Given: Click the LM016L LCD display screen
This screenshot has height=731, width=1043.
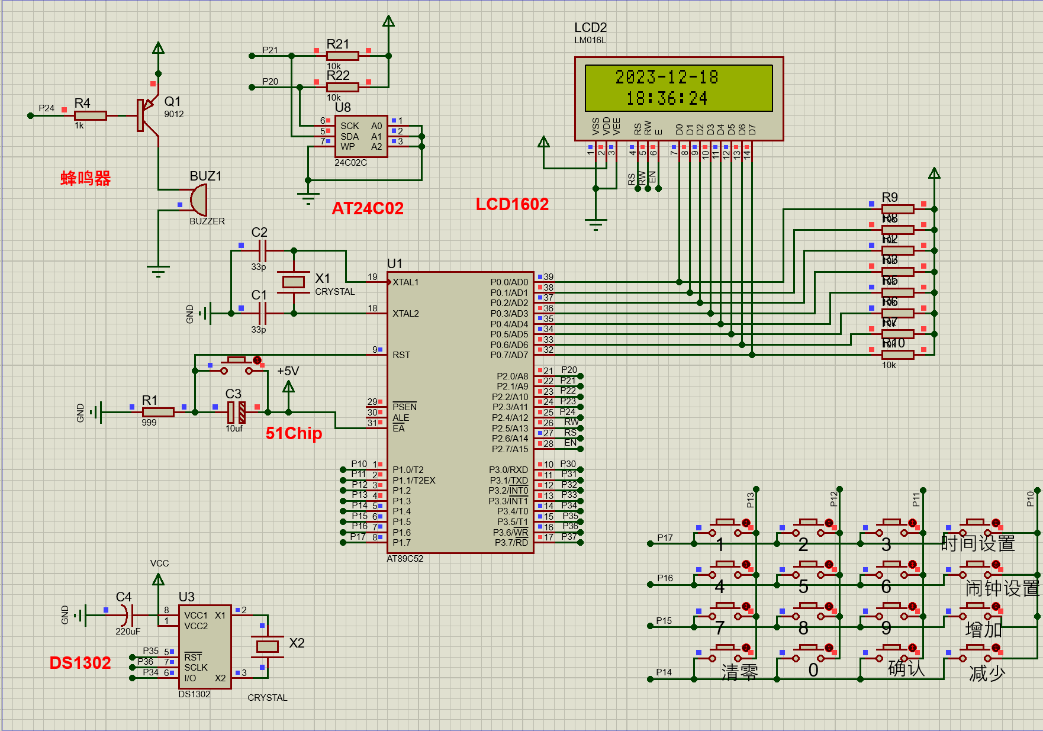Looking at the screenshot, I should (679, 88).
